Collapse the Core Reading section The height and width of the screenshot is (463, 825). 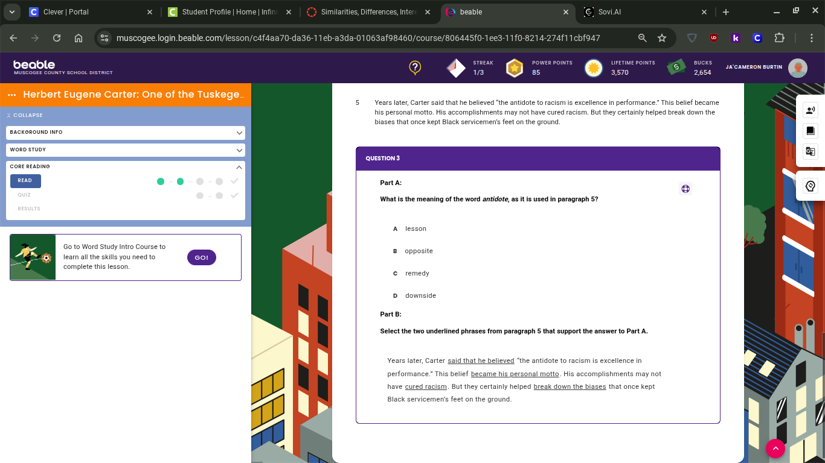(239, 167)
